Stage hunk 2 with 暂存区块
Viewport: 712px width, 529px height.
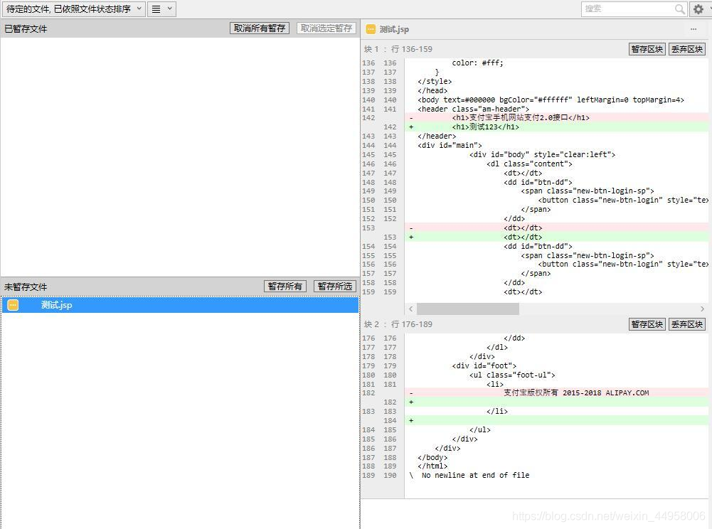coord(647,324)
